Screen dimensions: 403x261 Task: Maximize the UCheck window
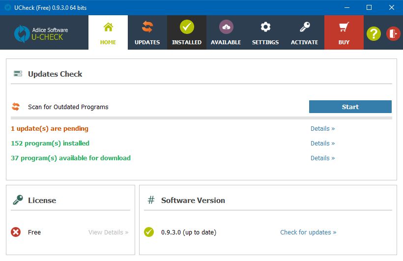click(x=369, y=7)
